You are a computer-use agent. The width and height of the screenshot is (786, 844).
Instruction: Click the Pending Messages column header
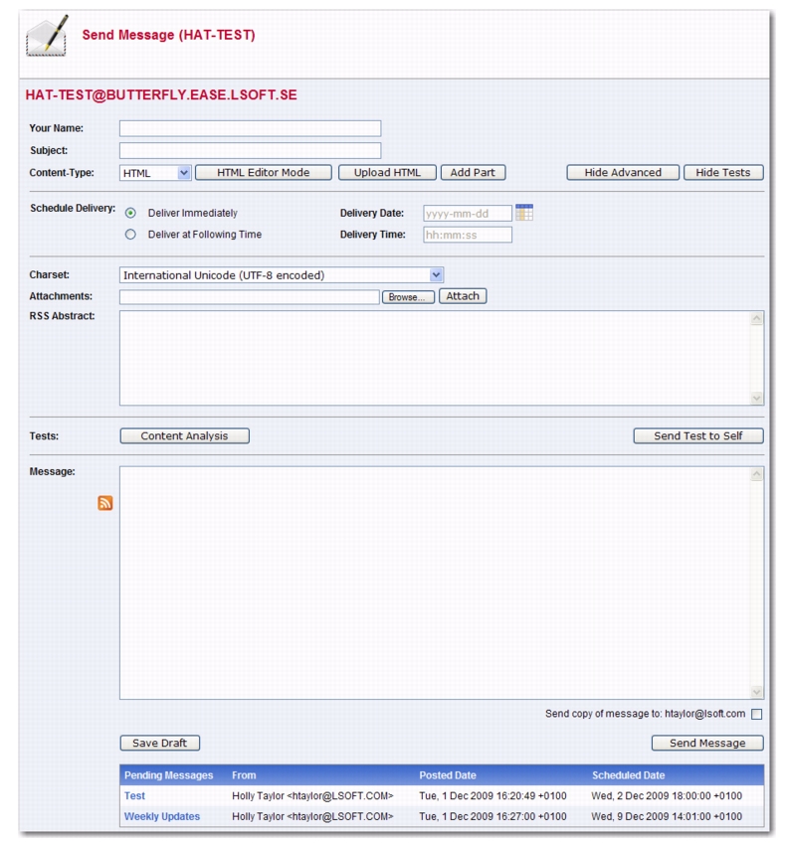coord(168,775)
